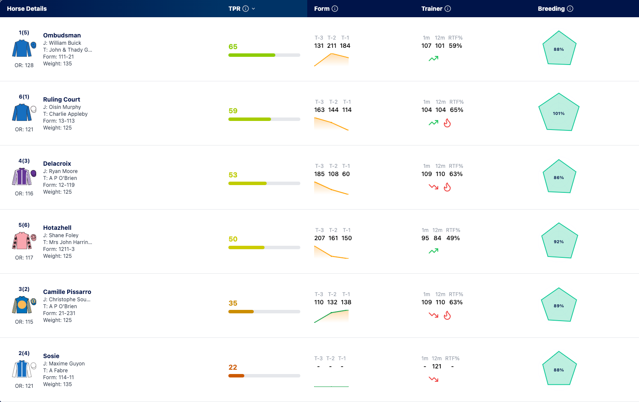Click the TPR info icon
The width and height of the screenshot is (639, 402).
(x=246, y=9)
